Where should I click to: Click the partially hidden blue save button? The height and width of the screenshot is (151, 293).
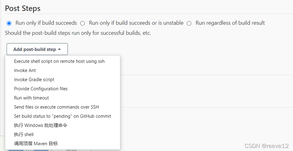click(28, 150)
